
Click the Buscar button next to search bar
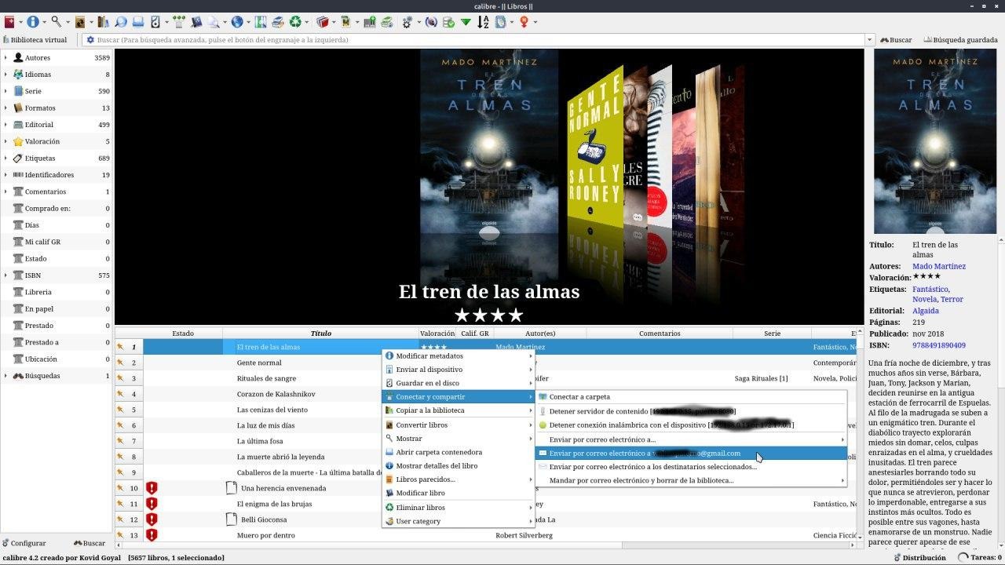[896, 40]
